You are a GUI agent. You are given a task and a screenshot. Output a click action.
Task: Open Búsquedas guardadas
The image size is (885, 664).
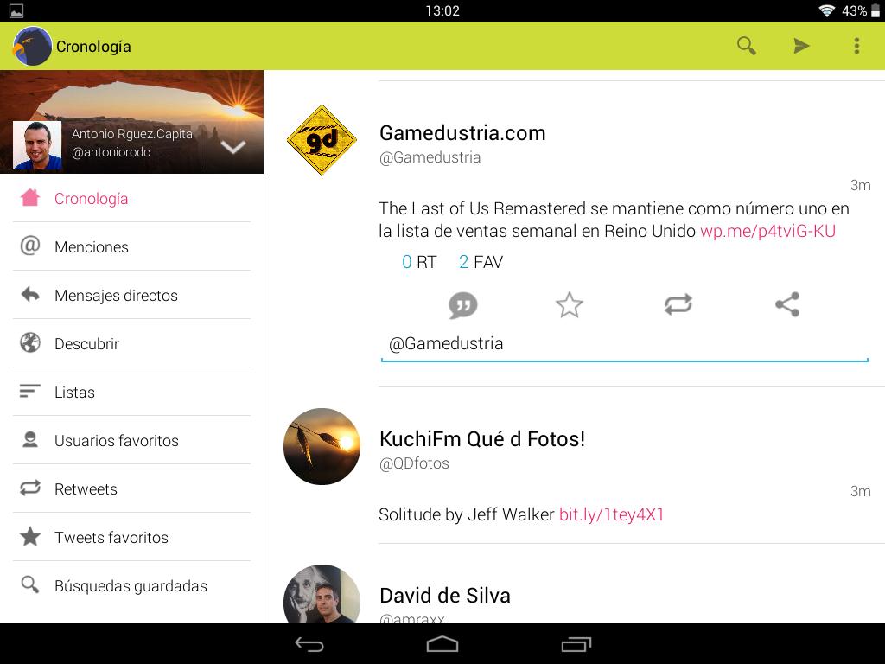131,585
